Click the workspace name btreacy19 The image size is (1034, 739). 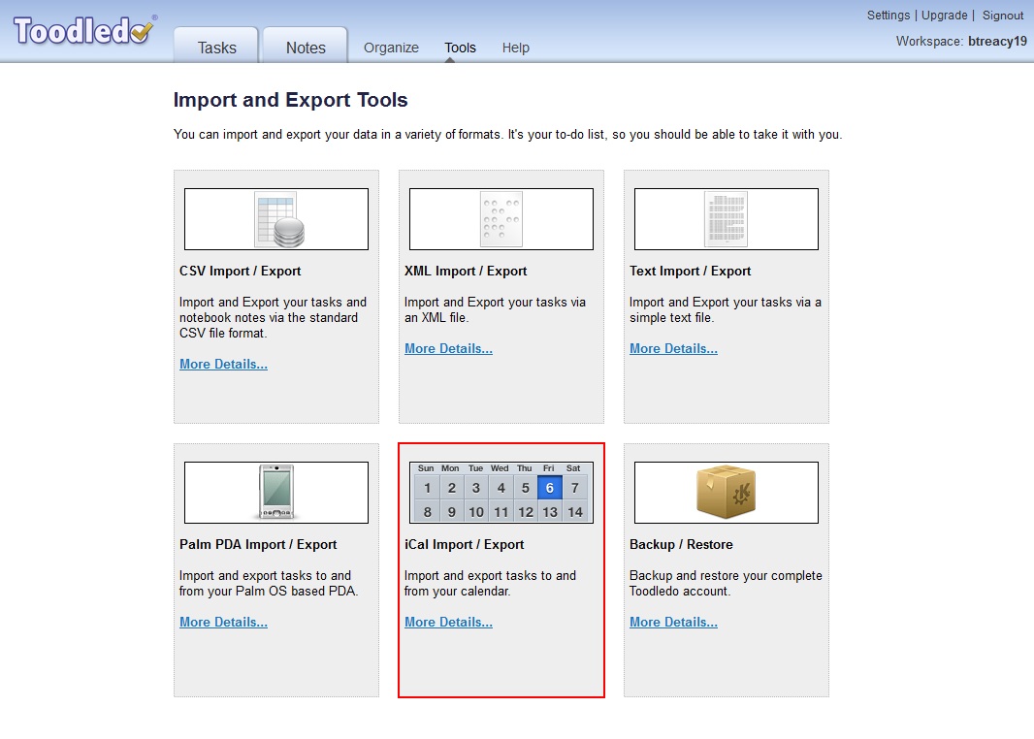[997, 41]
